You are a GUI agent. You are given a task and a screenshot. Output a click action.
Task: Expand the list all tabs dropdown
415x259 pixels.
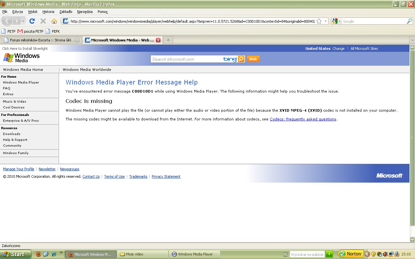(412, 40)
